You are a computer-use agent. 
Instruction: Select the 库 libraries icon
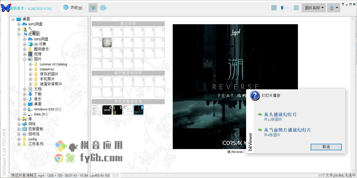(x=25, y=119)
